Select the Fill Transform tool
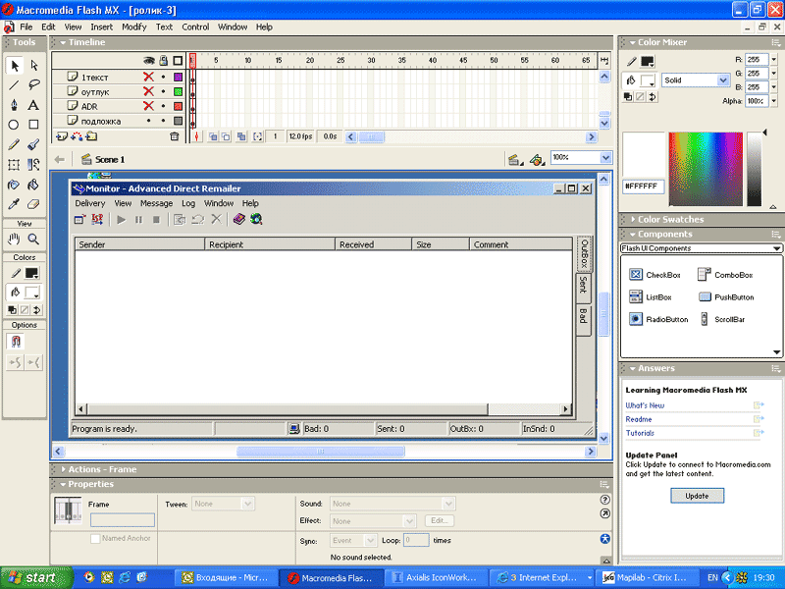785x589 pixels. pos(33,165)
